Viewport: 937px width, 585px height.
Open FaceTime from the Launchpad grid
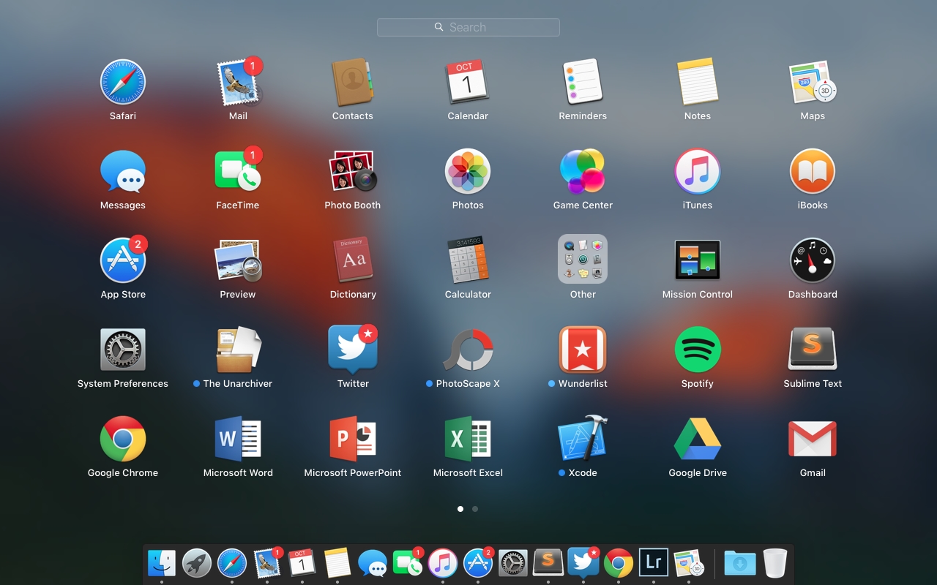238,172
